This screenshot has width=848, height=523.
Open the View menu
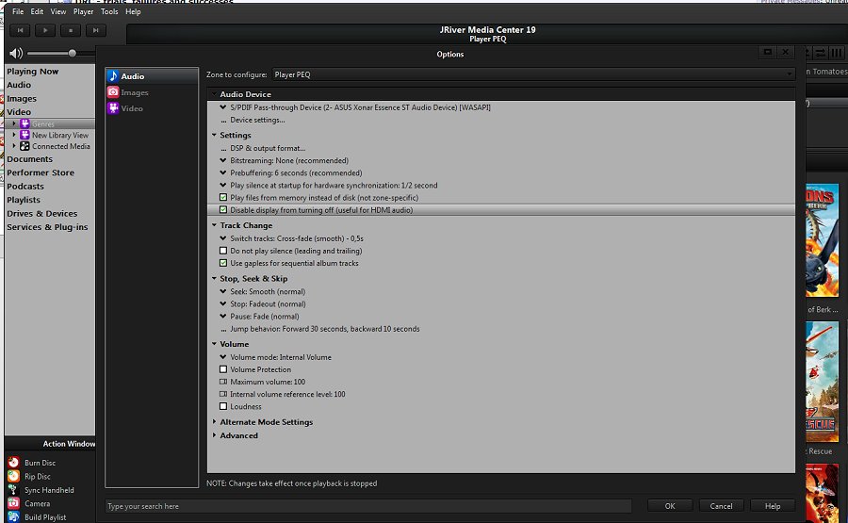[x=58, y=11]
